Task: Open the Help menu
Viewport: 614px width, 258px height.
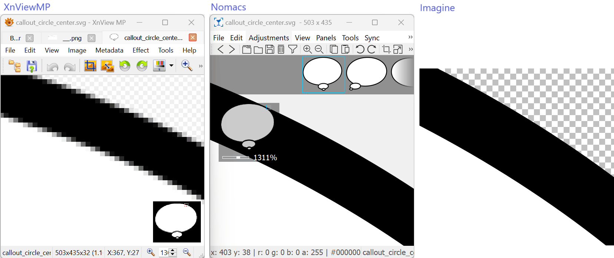Action: (x=189, y=50)
